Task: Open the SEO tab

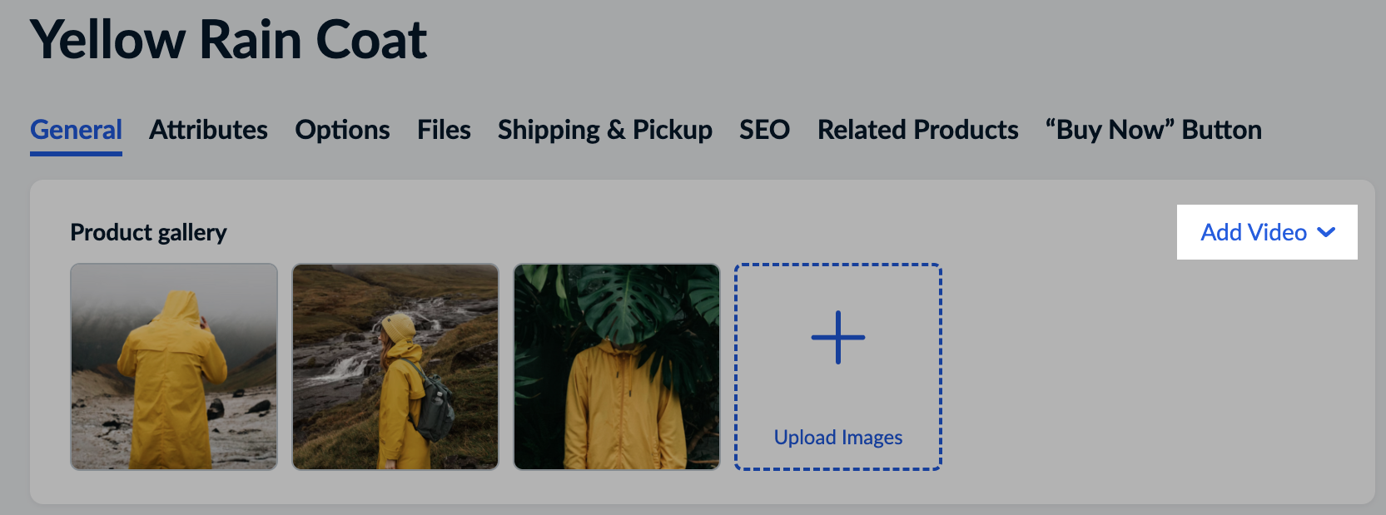Action: coord(763,130)
